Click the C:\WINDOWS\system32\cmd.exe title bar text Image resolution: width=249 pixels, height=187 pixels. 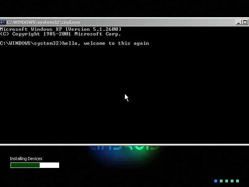[44, 22]
